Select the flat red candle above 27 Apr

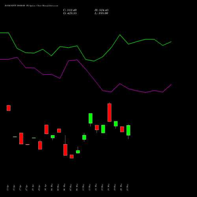pos(28,145)
